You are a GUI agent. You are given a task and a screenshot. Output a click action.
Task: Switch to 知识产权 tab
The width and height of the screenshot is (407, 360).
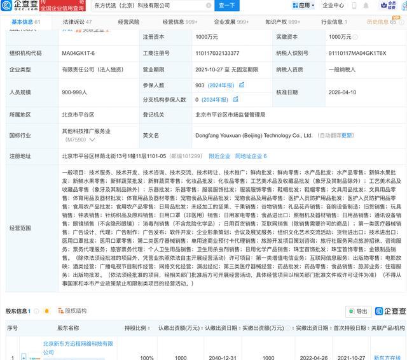282,22
